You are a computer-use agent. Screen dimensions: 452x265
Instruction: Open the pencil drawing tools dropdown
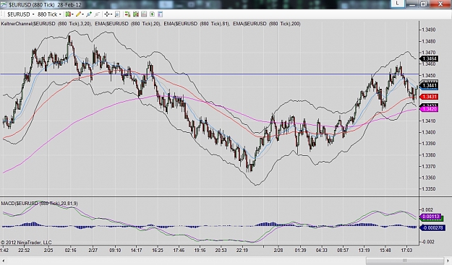pyautogui.click(x=80, y=14)
